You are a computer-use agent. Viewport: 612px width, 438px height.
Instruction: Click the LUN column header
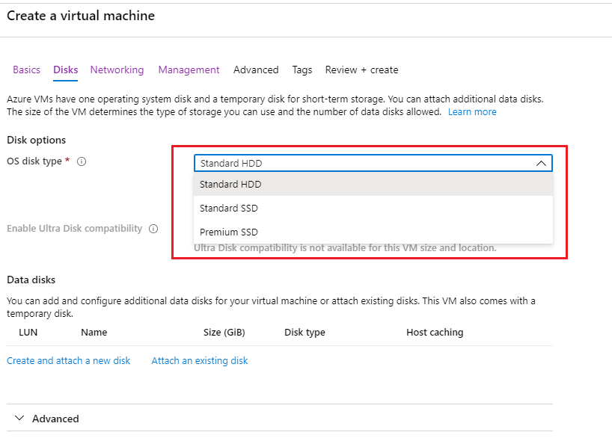click(x=28, y=332)
